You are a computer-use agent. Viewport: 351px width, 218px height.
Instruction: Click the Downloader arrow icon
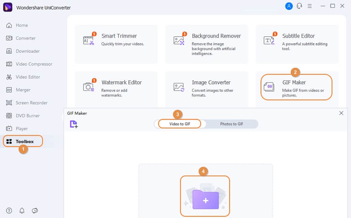pos(9,51)
